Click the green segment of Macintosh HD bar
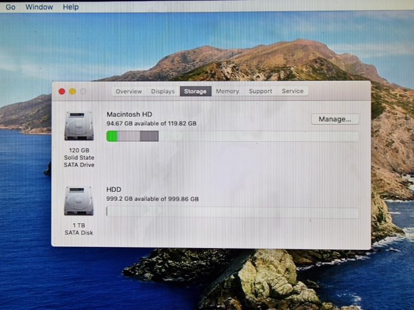The image size is (414, 310). tap(112, 136)
